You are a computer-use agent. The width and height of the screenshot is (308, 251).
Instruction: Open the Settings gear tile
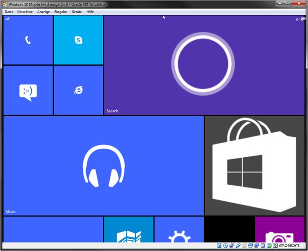(x=179, y=229)
